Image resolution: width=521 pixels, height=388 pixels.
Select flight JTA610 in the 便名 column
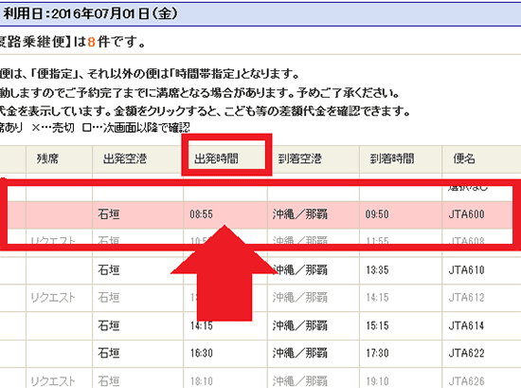click(x=466, y=269)
